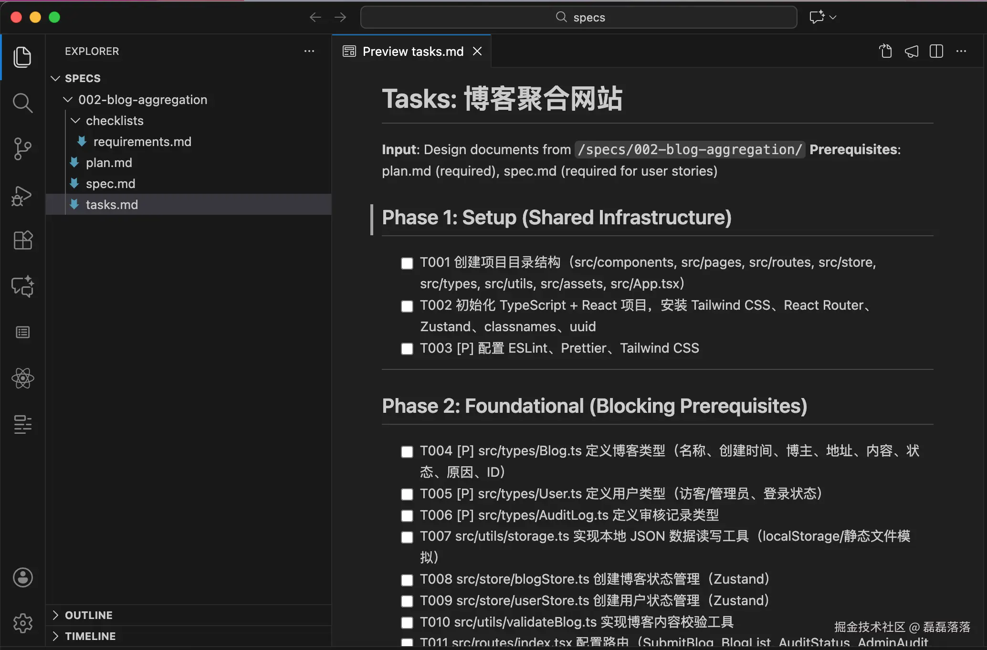This screenshot has height=650, width=987.
Task: Open Accounts menu in activity bar
Action: click(x=22, y=577)
